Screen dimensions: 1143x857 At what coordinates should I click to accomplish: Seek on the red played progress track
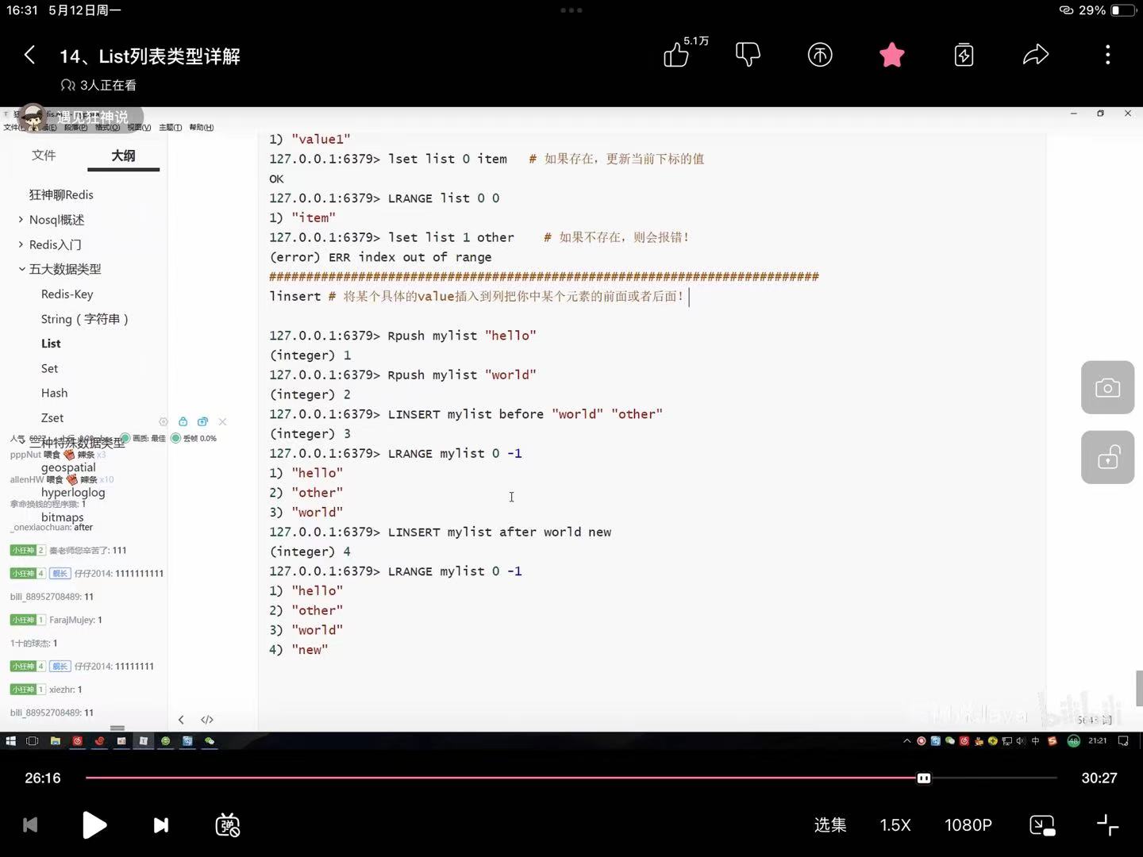(501, 778)
